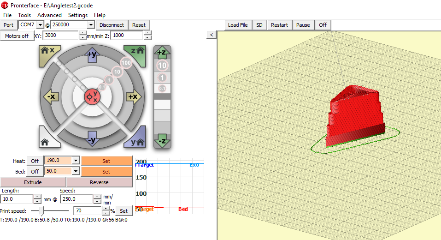The height and width of the screenshot is (240, 441).
Task: Select 10 step on Z column
Action: [x=162, y=66]
